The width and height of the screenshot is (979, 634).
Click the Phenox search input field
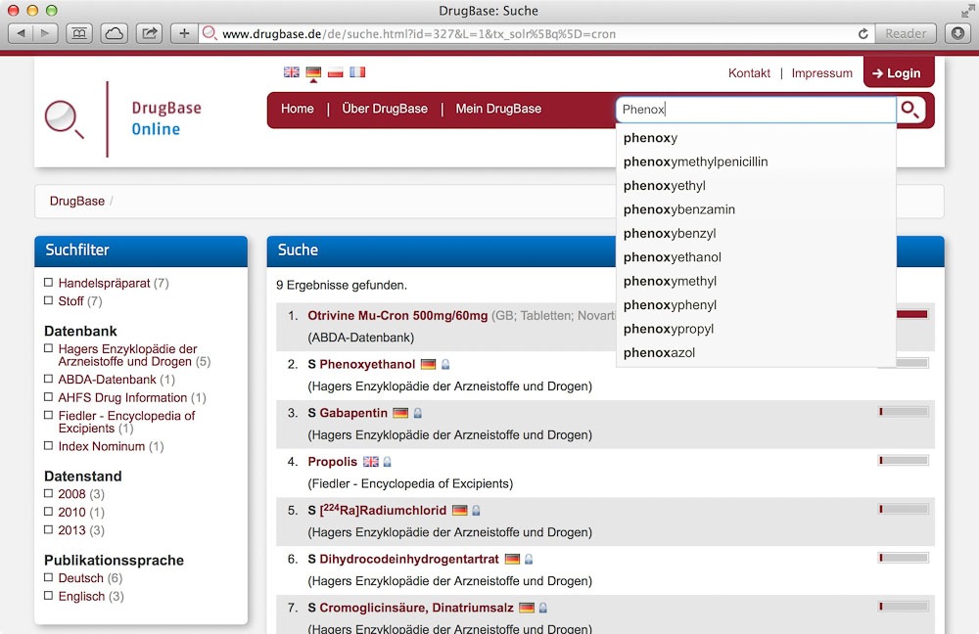coord(756,110)
